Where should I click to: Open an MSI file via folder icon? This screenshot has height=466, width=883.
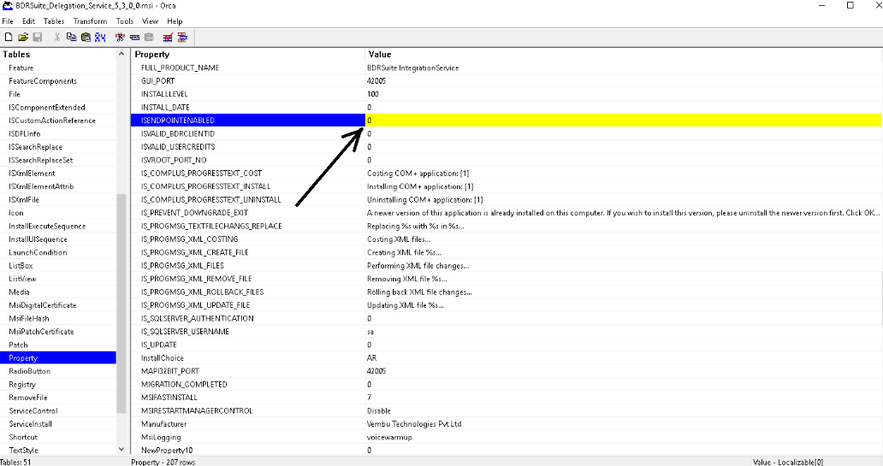(23, 37)
